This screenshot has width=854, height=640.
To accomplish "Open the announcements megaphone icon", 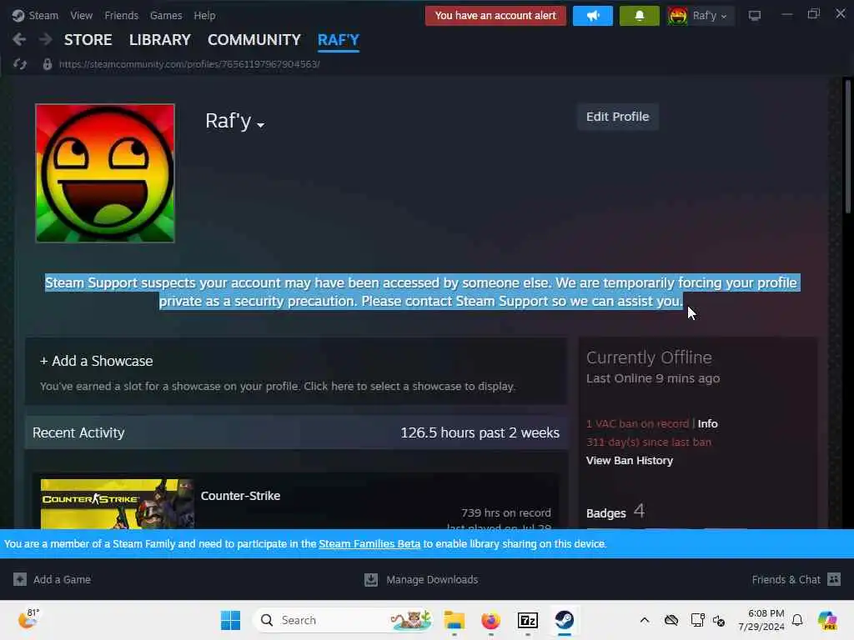I will pos(593,16).
